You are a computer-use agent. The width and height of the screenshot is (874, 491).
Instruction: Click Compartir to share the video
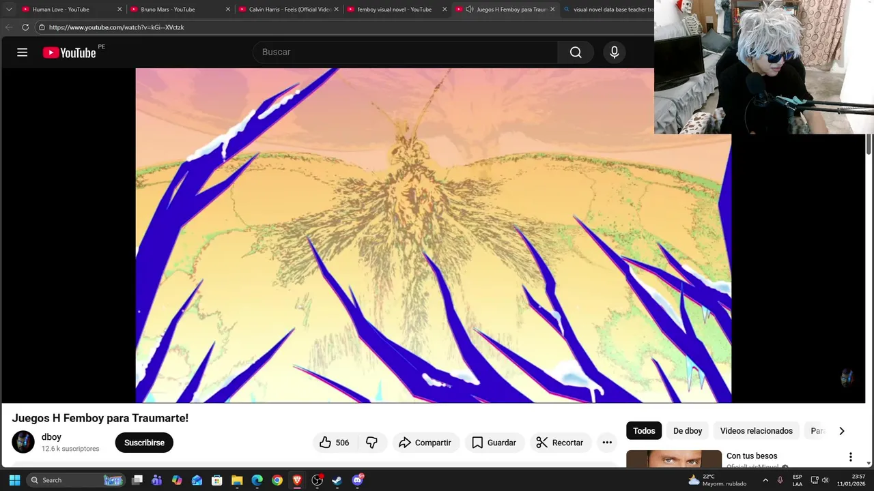point(425,443)
